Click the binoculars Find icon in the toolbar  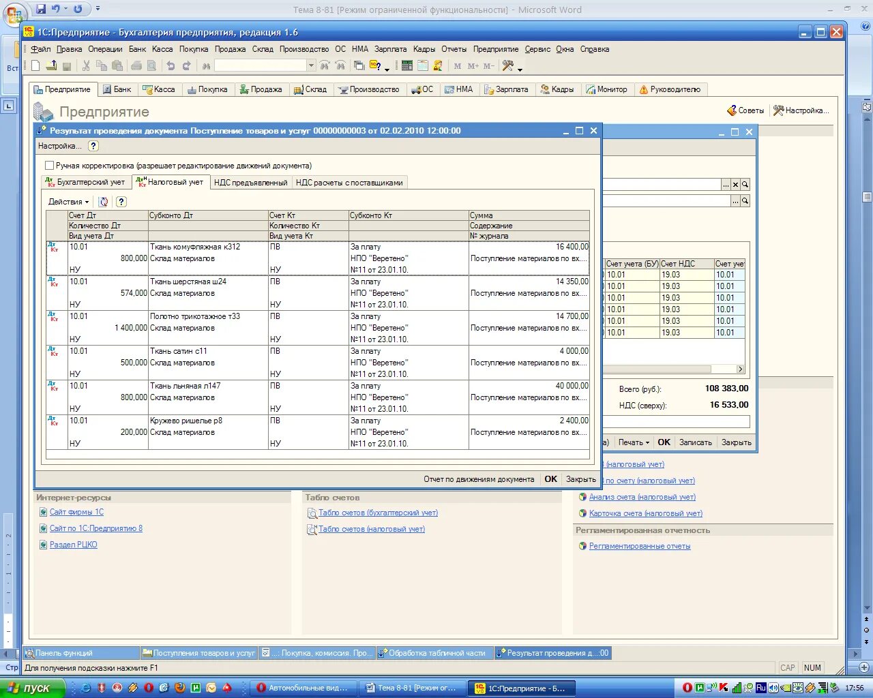pos(206,66)
